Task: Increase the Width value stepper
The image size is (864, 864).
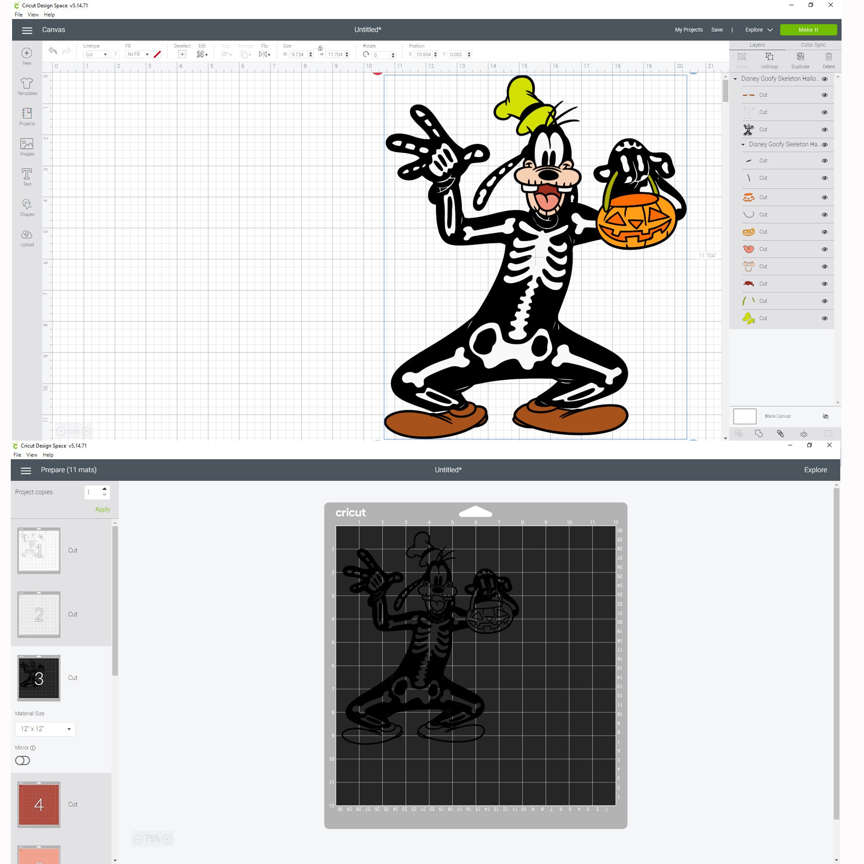Action: pyautogui.click(x=310, y=53)
